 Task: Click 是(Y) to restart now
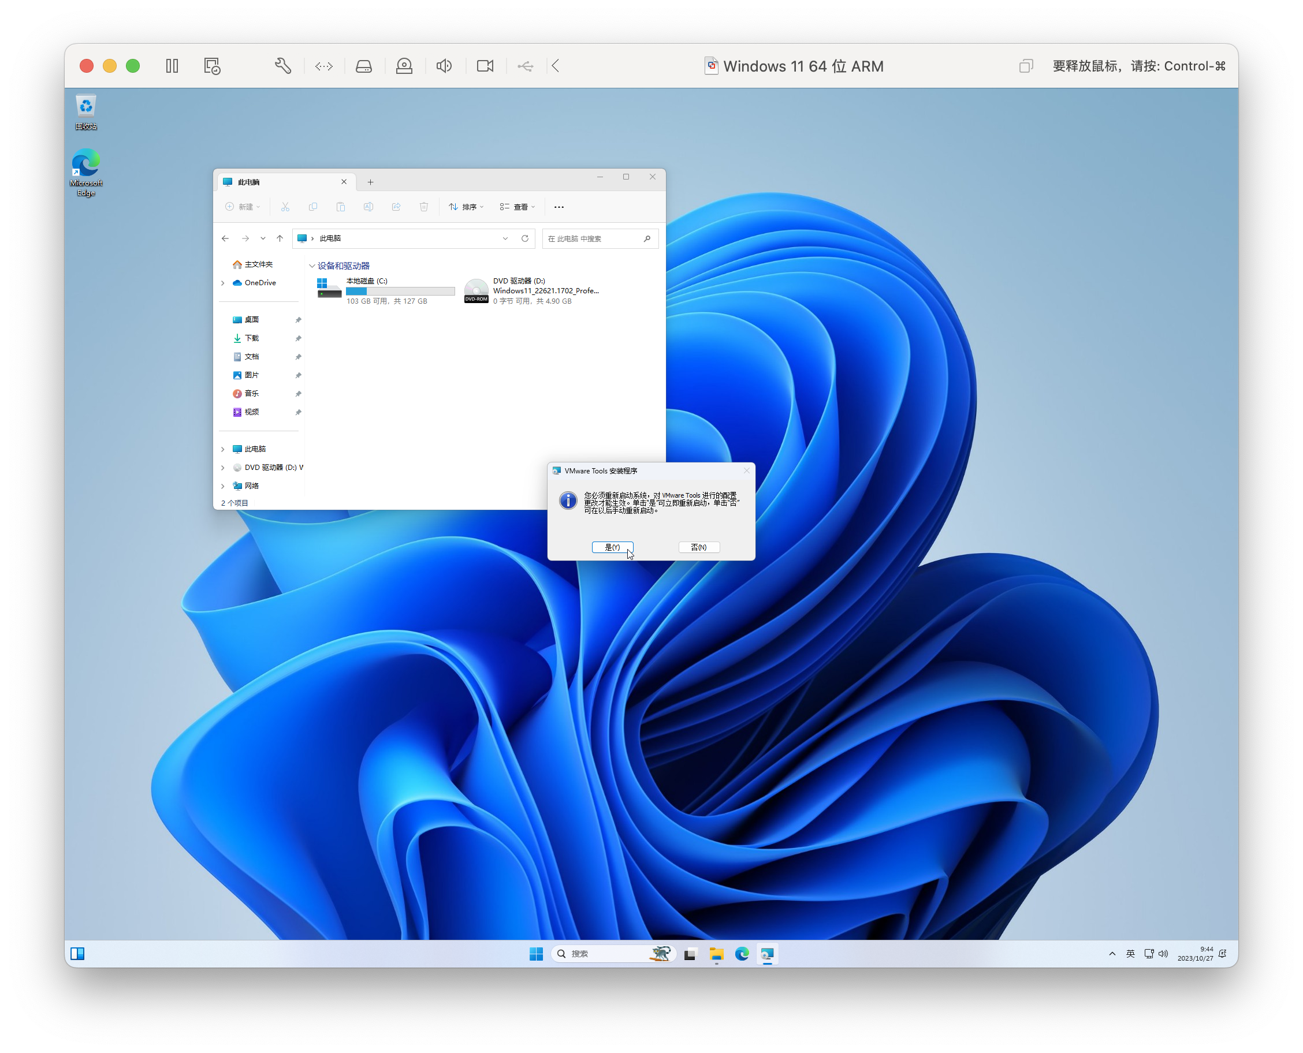pyautogui.click(x=612, y=548)
